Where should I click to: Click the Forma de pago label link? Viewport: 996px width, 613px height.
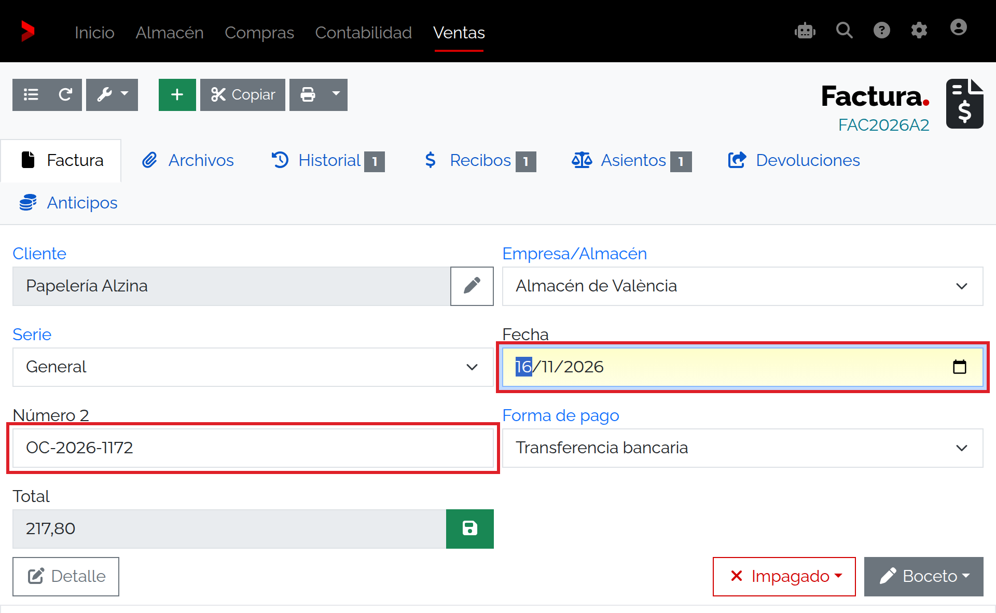pyautogui.click(x=561, y=415)
